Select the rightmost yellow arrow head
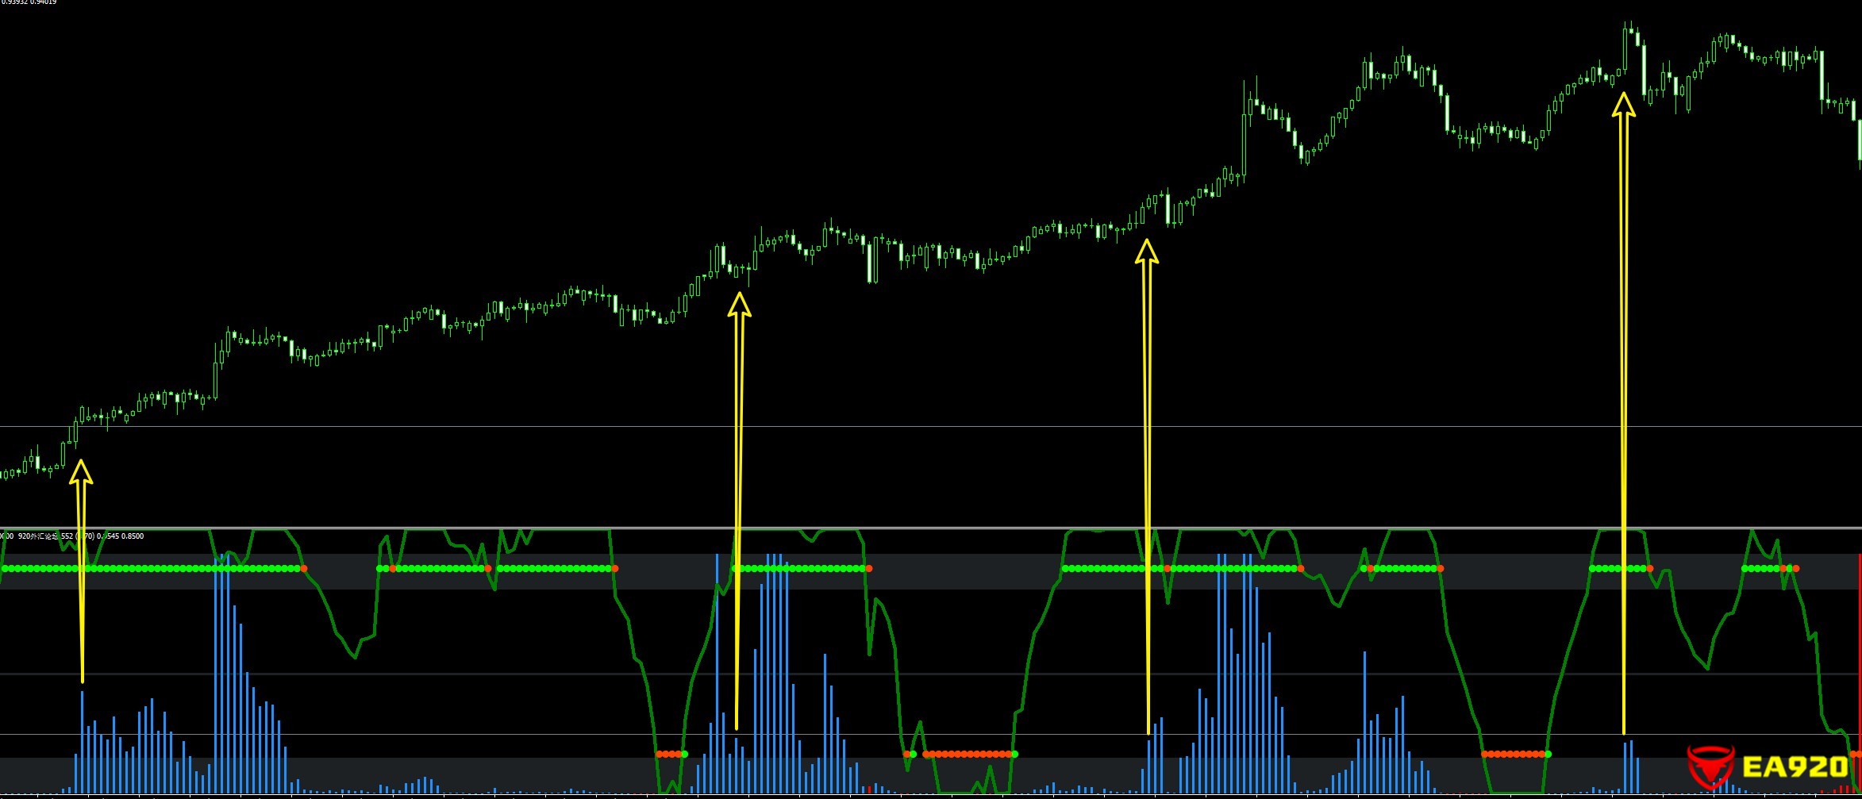Screen dimensions: 1862x799 click(1623, 105)
